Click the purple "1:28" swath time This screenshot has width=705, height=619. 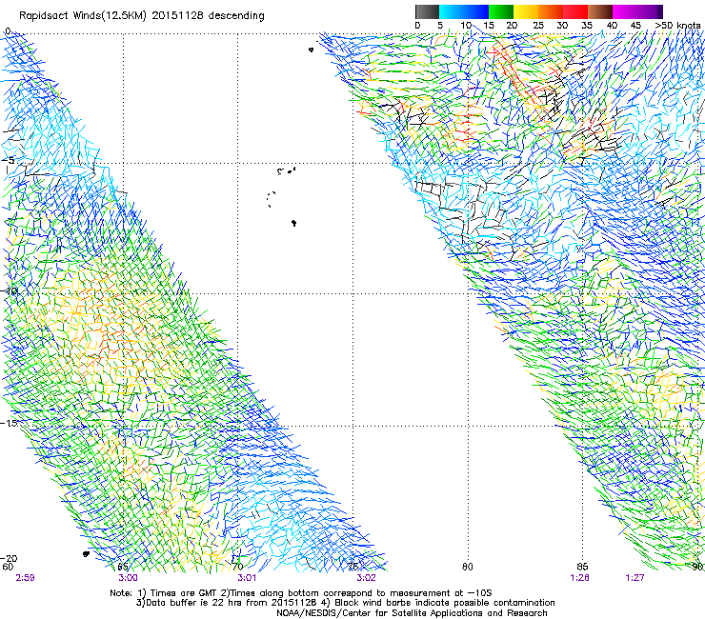(x=579, y=578)
